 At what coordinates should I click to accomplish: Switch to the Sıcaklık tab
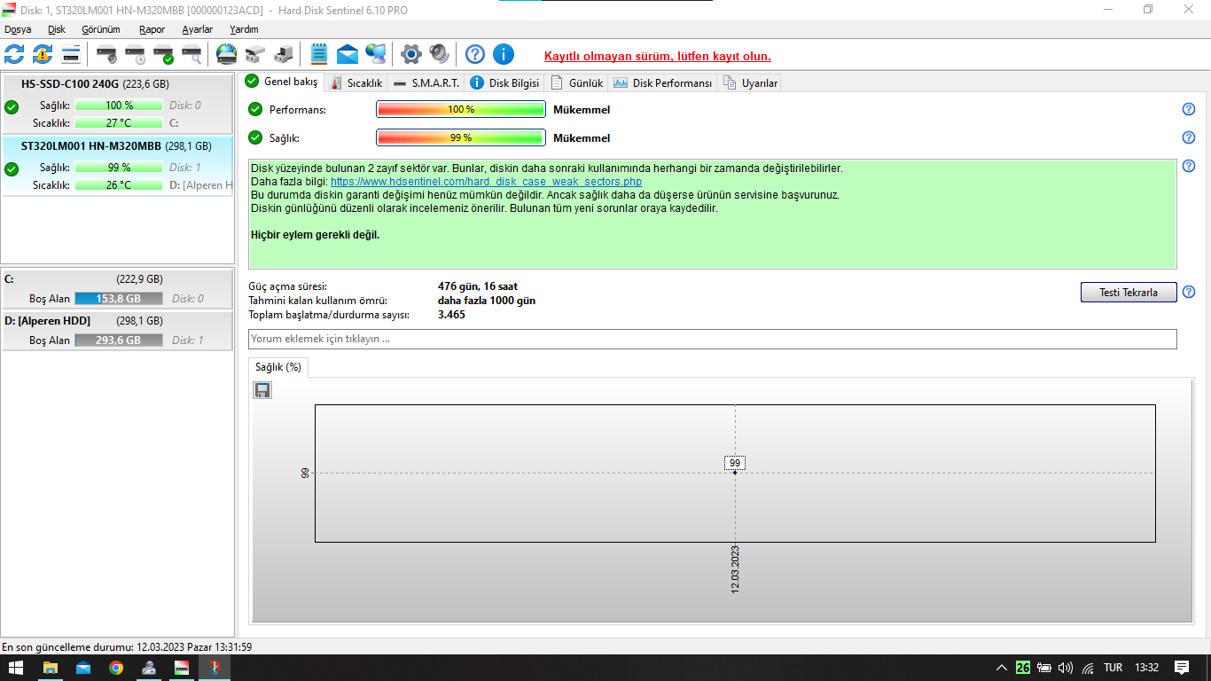[x=355, y=83]
